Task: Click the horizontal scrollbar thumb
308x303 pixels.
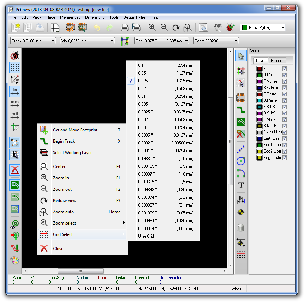Action: coord(81,271)
